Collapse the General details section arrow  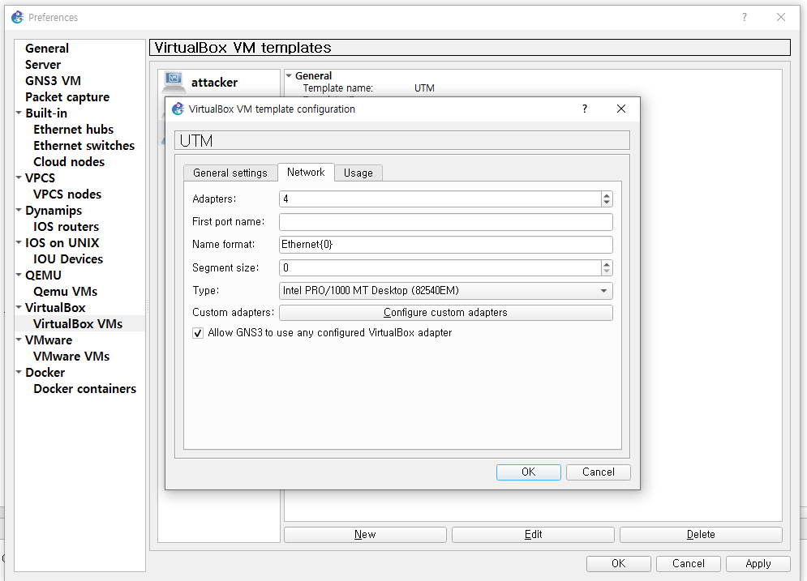click(290, 75)
